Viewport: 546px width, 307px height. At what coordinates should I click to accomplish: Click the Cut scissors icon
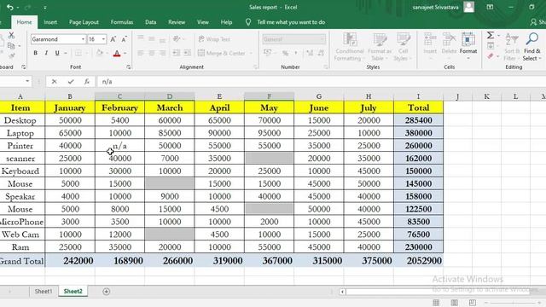click(11, 35)
